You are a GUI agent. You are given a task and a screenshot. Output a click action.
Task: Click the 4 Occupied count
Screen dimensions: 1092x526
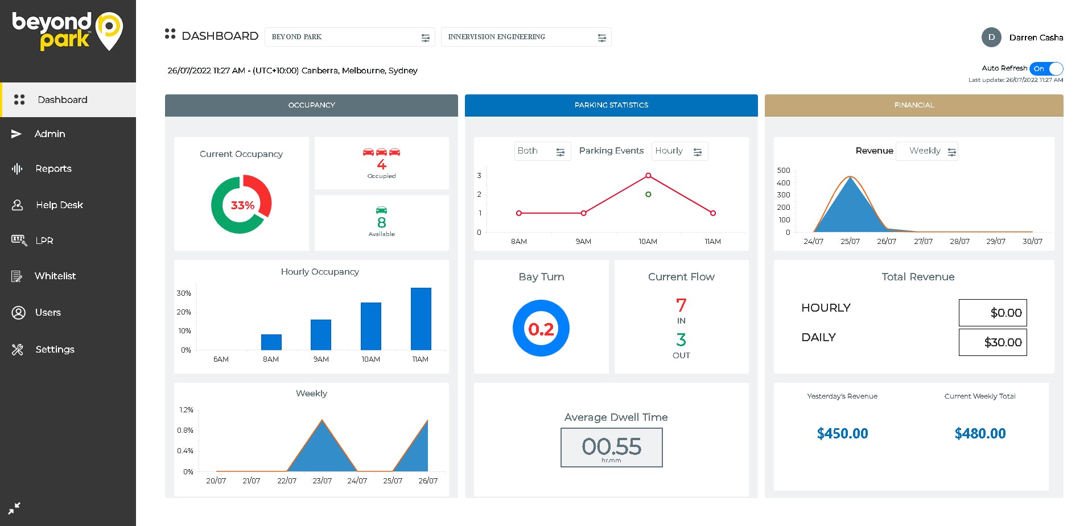coord(381,164)
